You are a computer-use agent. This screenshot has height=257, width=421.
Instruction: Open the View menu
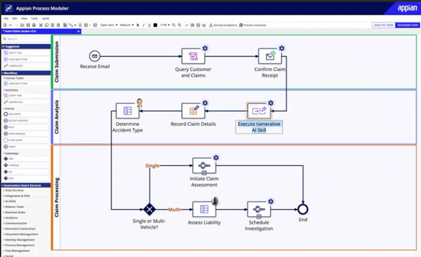tap(24, 19)
